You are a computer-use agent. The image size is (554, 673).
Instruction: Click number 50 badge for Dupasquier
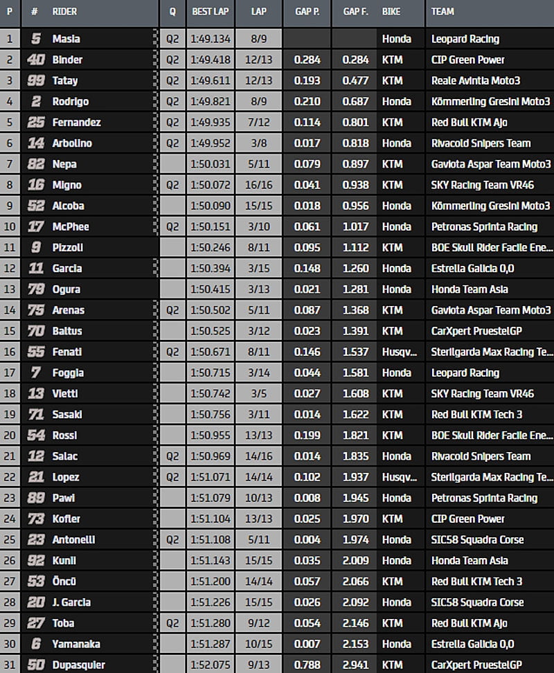point(36,665)
